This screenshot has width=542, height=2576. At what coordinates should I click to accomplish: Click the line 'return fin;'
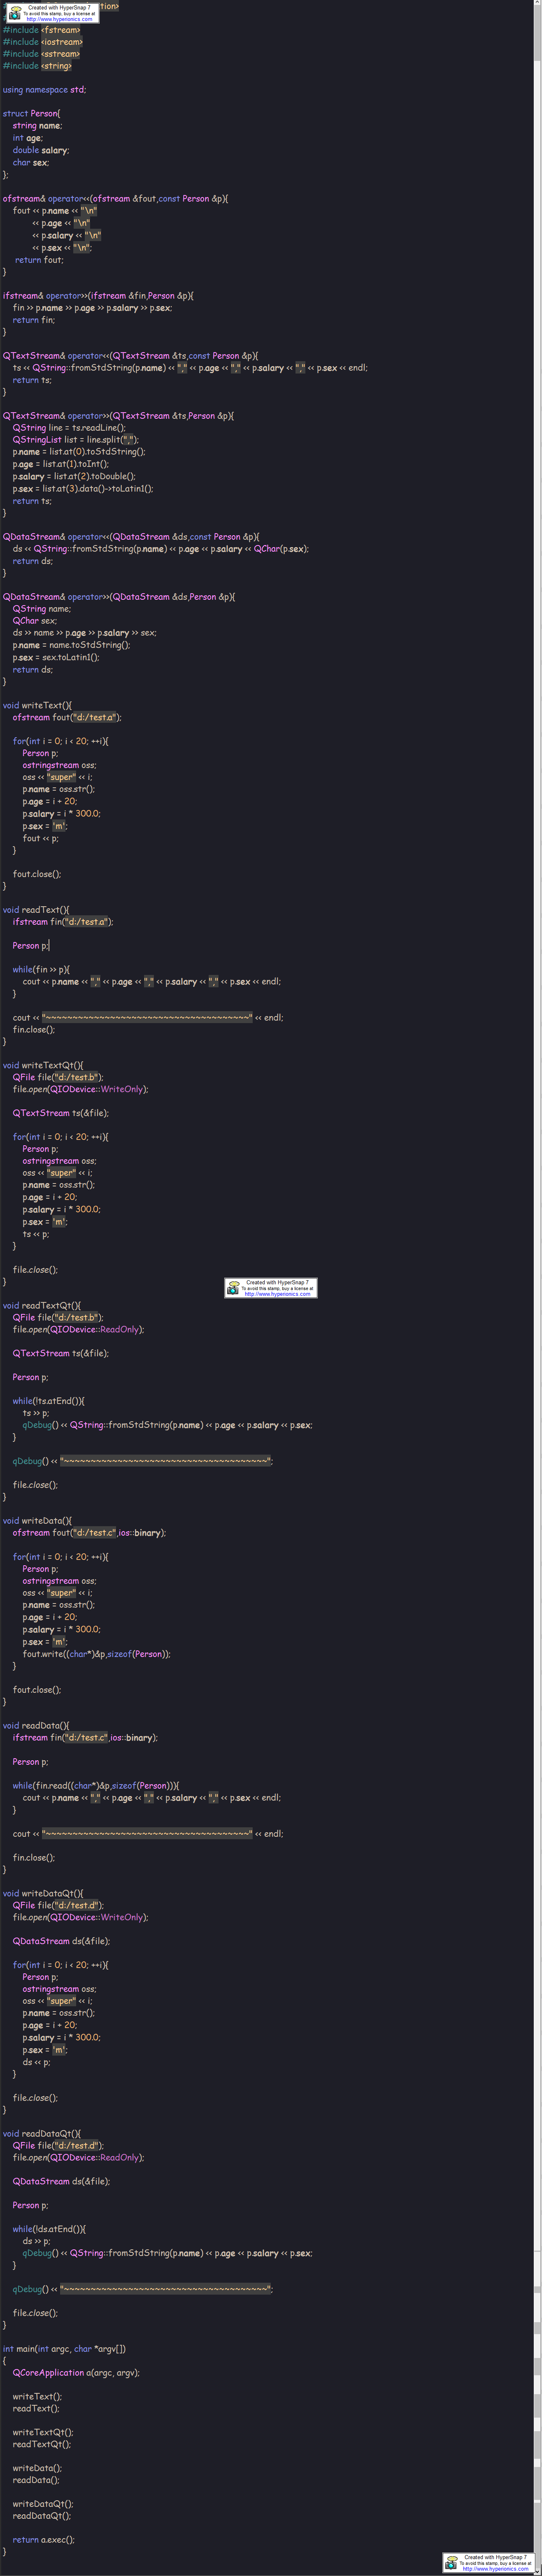[x=34, y=320]
